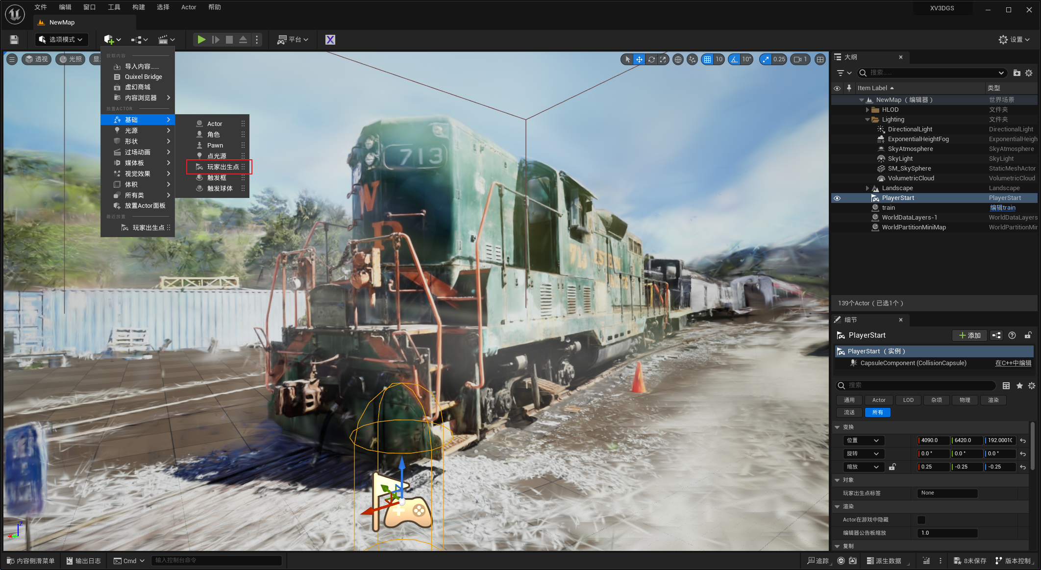
Task: Reset 位置 to default arrow
Action: (x=1023, y=441)
